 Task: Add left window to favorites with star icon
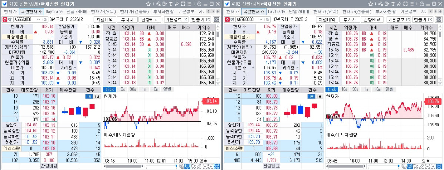click(x=148, y=4)
